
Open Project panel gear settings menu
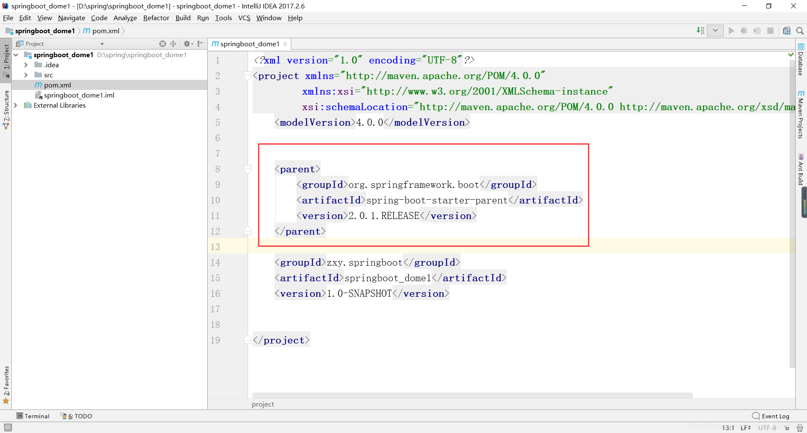click(x=188, y=44)
